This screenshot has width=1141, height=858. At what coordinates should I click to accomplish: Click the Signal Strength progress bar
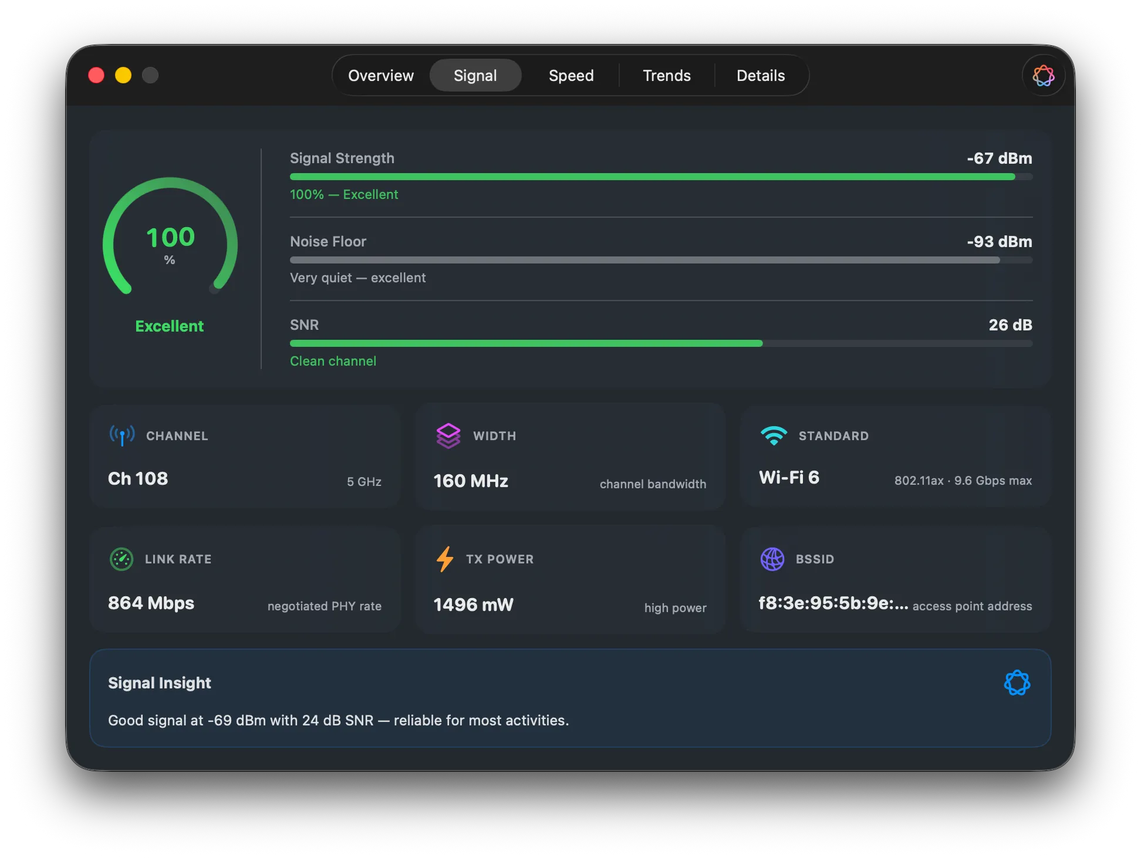point(660,177)
